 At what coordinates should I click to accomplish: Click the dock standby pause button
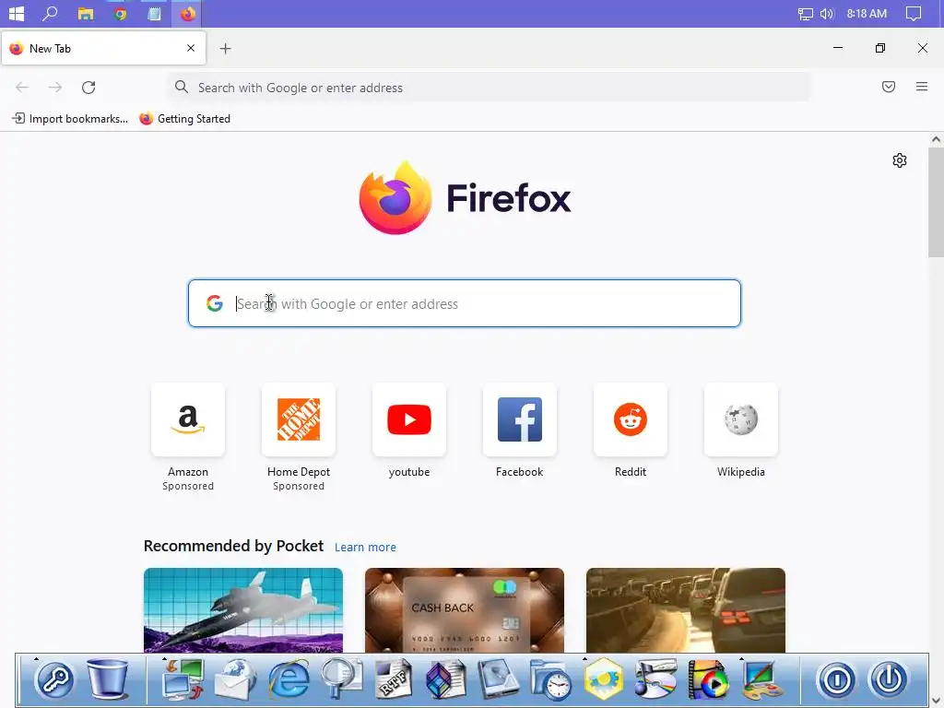836,680
